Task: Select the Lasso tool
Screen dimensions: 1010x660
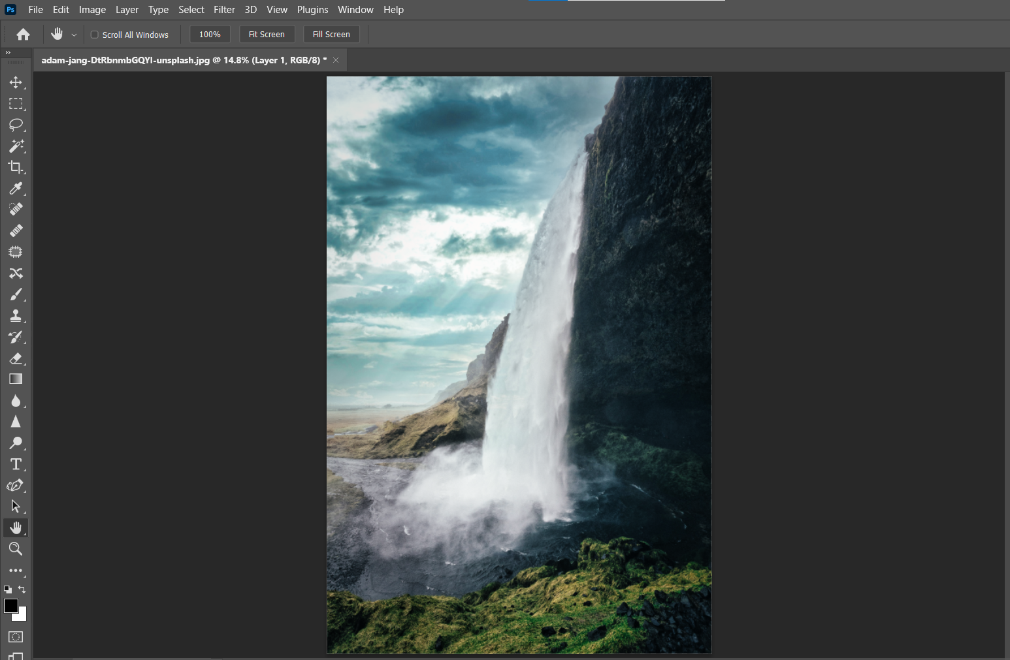Action: click(16, 125)
